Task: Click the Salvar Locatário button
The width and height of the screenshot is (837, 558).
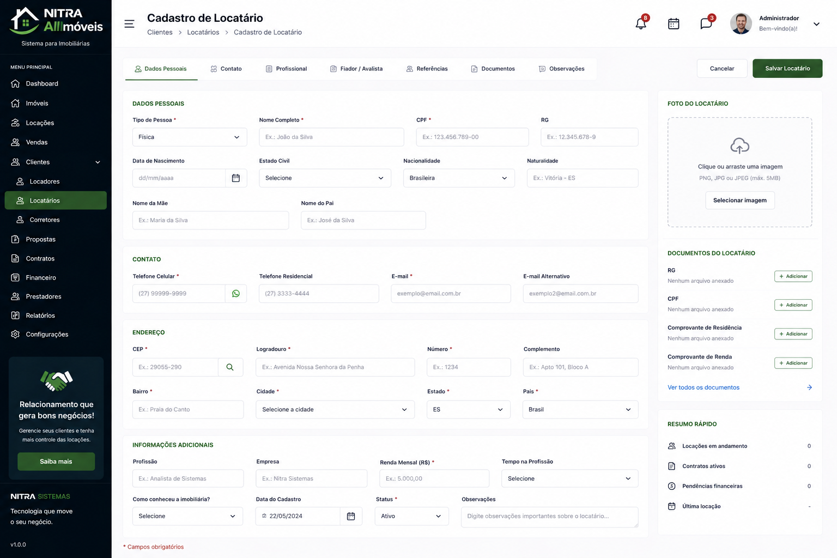Action: coord(787,69)
